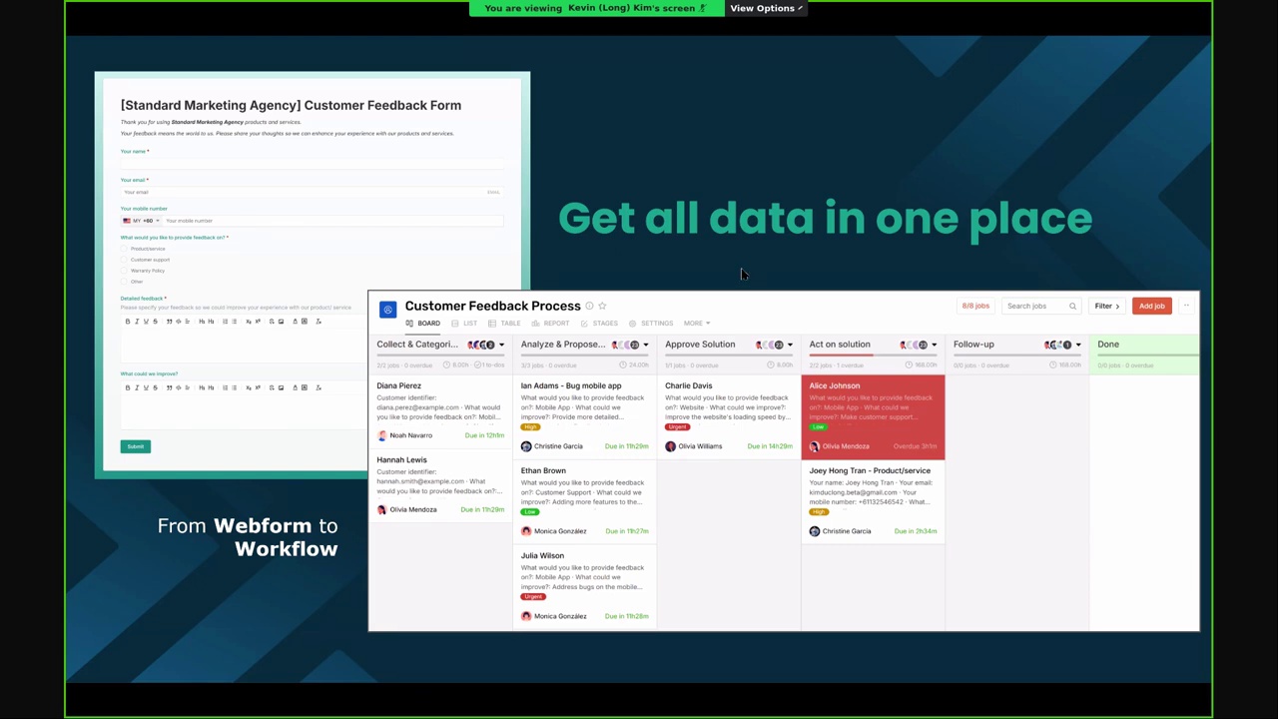
Task: Open the Ian Adams - Bug mobile app card
Action: point(585,417)
